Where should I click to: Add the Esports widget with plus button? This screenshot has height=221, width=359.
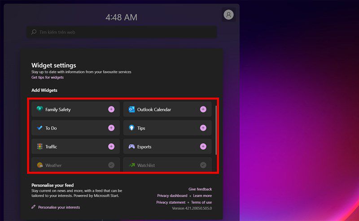pos(203,147)
